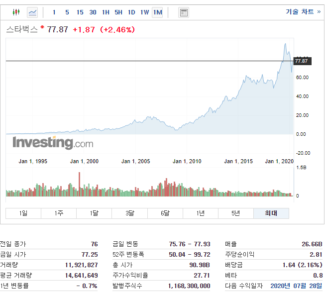Click the 1.5B volume axis label
326x296 pixels.
301,168
